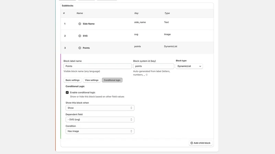Click the Conditional Logic section heading
The height and width of the screenshot is (154, 275).
[75, 86]
